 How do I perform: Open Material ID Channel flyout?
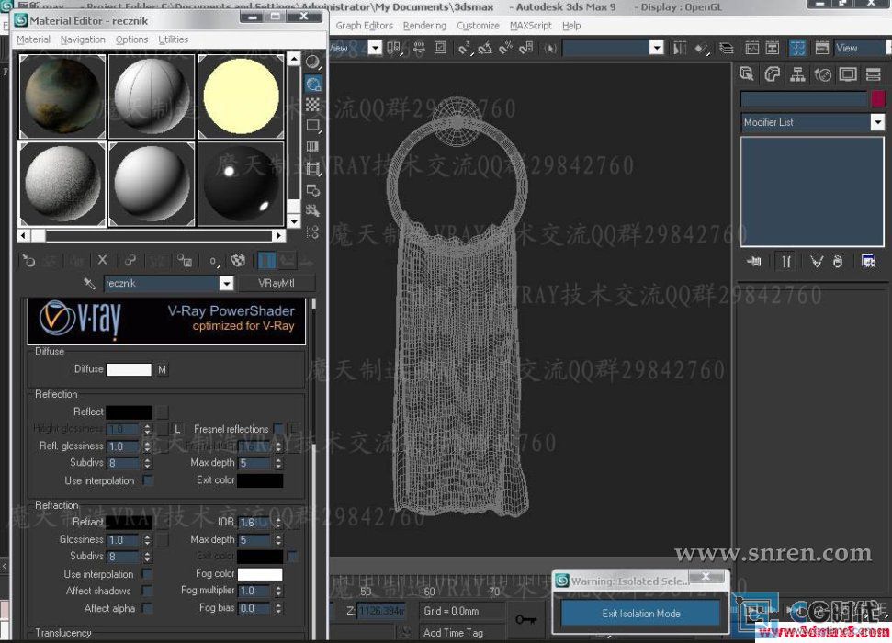213,261
